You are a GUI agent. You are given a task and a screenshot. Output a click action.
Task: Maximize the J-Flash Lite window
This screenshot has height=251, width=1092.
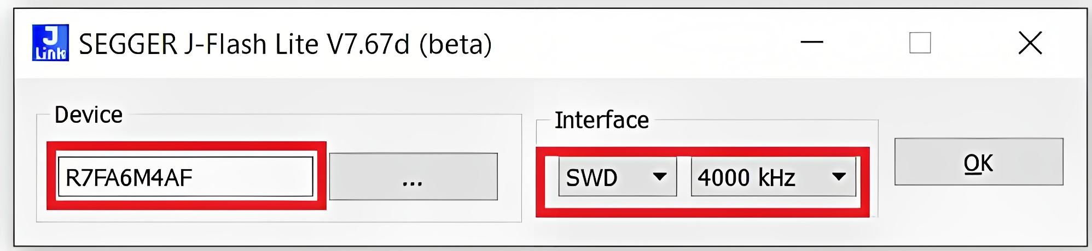tap(920, 43)
